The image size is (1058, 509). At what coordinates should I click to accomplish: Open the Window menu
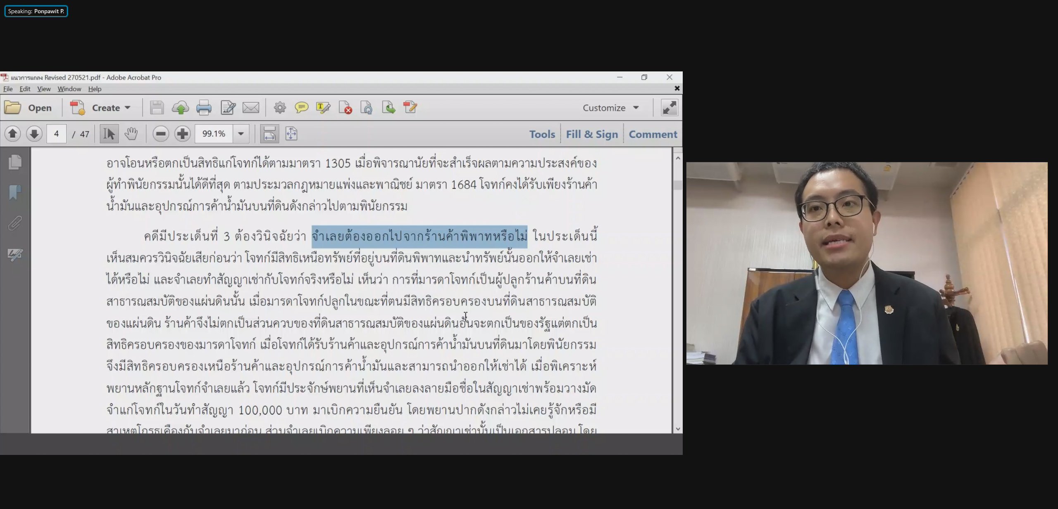point(69,89)
